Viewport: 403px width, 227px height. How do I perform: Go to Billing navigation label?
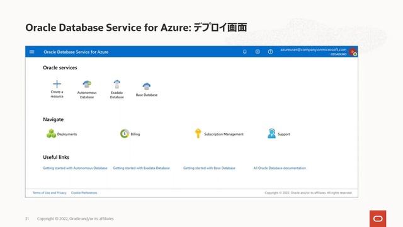135,134
